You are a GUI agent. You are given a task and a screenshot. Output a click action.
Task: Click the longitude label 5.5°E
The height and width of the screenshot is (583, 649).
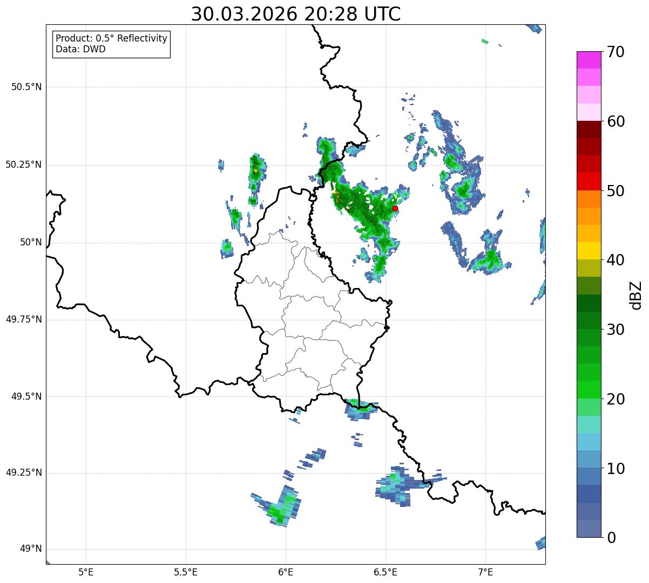186,572
